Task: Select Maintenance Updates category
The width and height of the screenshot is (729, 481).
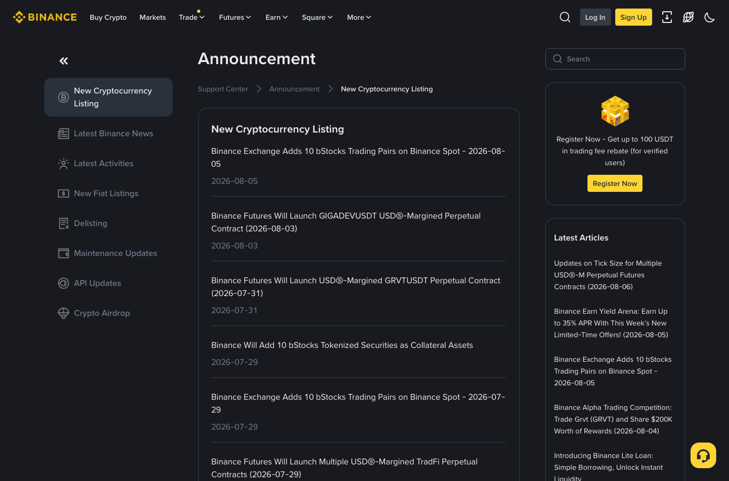Action: pyautogui.click(x=108, y=253)
